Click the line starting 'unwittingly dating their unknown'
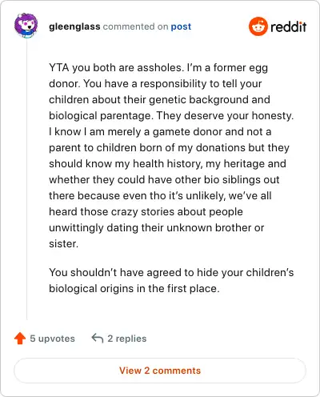 click(157, 228)
